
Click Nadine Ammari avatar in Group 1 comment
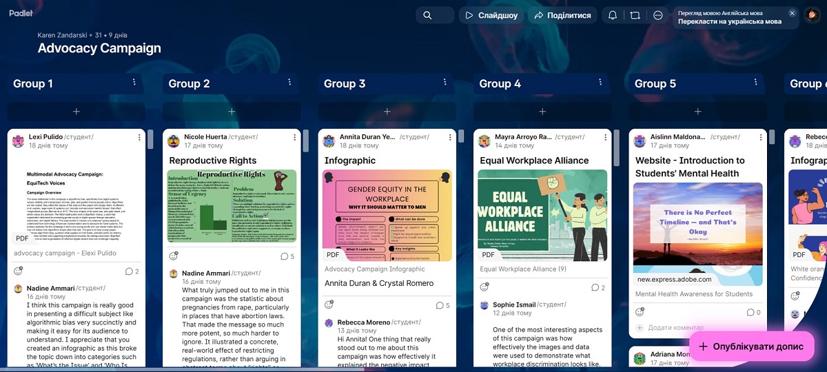pos(19,288)
